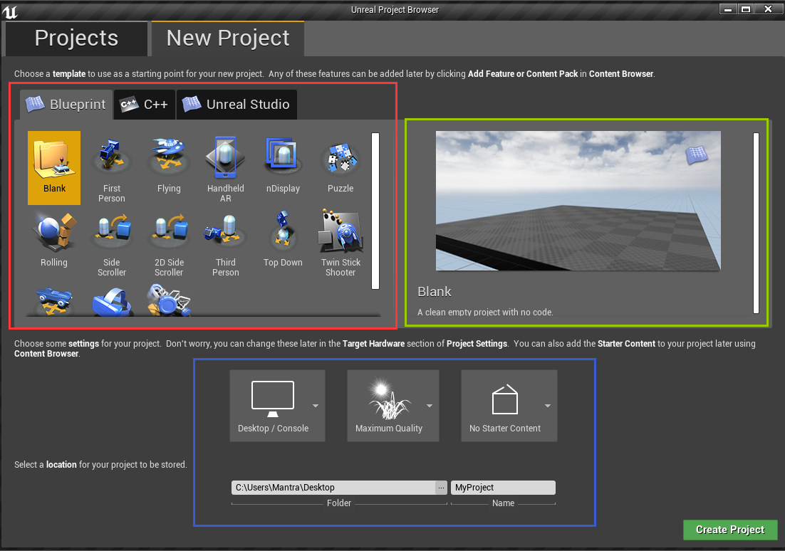
Task: Select the Blank project template
Action: (54, 168)
